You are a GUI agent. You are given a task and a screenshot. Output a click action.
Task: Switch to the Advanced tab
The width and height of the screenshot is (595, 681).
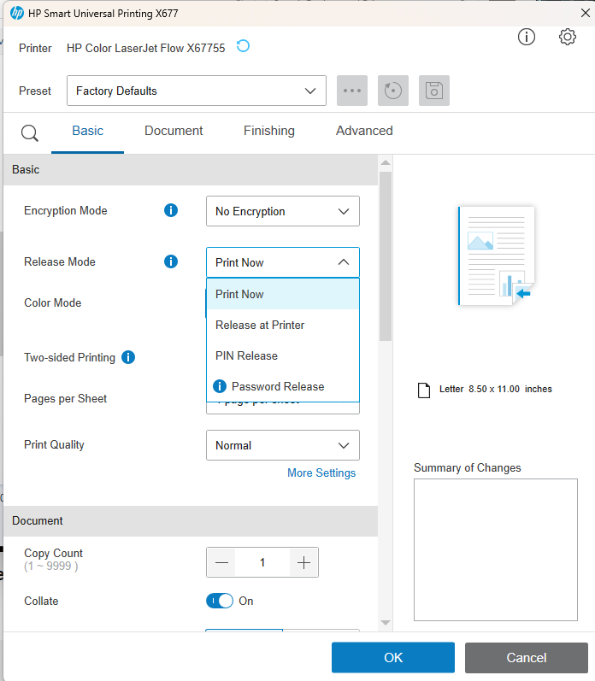click(x=364, y=131)
